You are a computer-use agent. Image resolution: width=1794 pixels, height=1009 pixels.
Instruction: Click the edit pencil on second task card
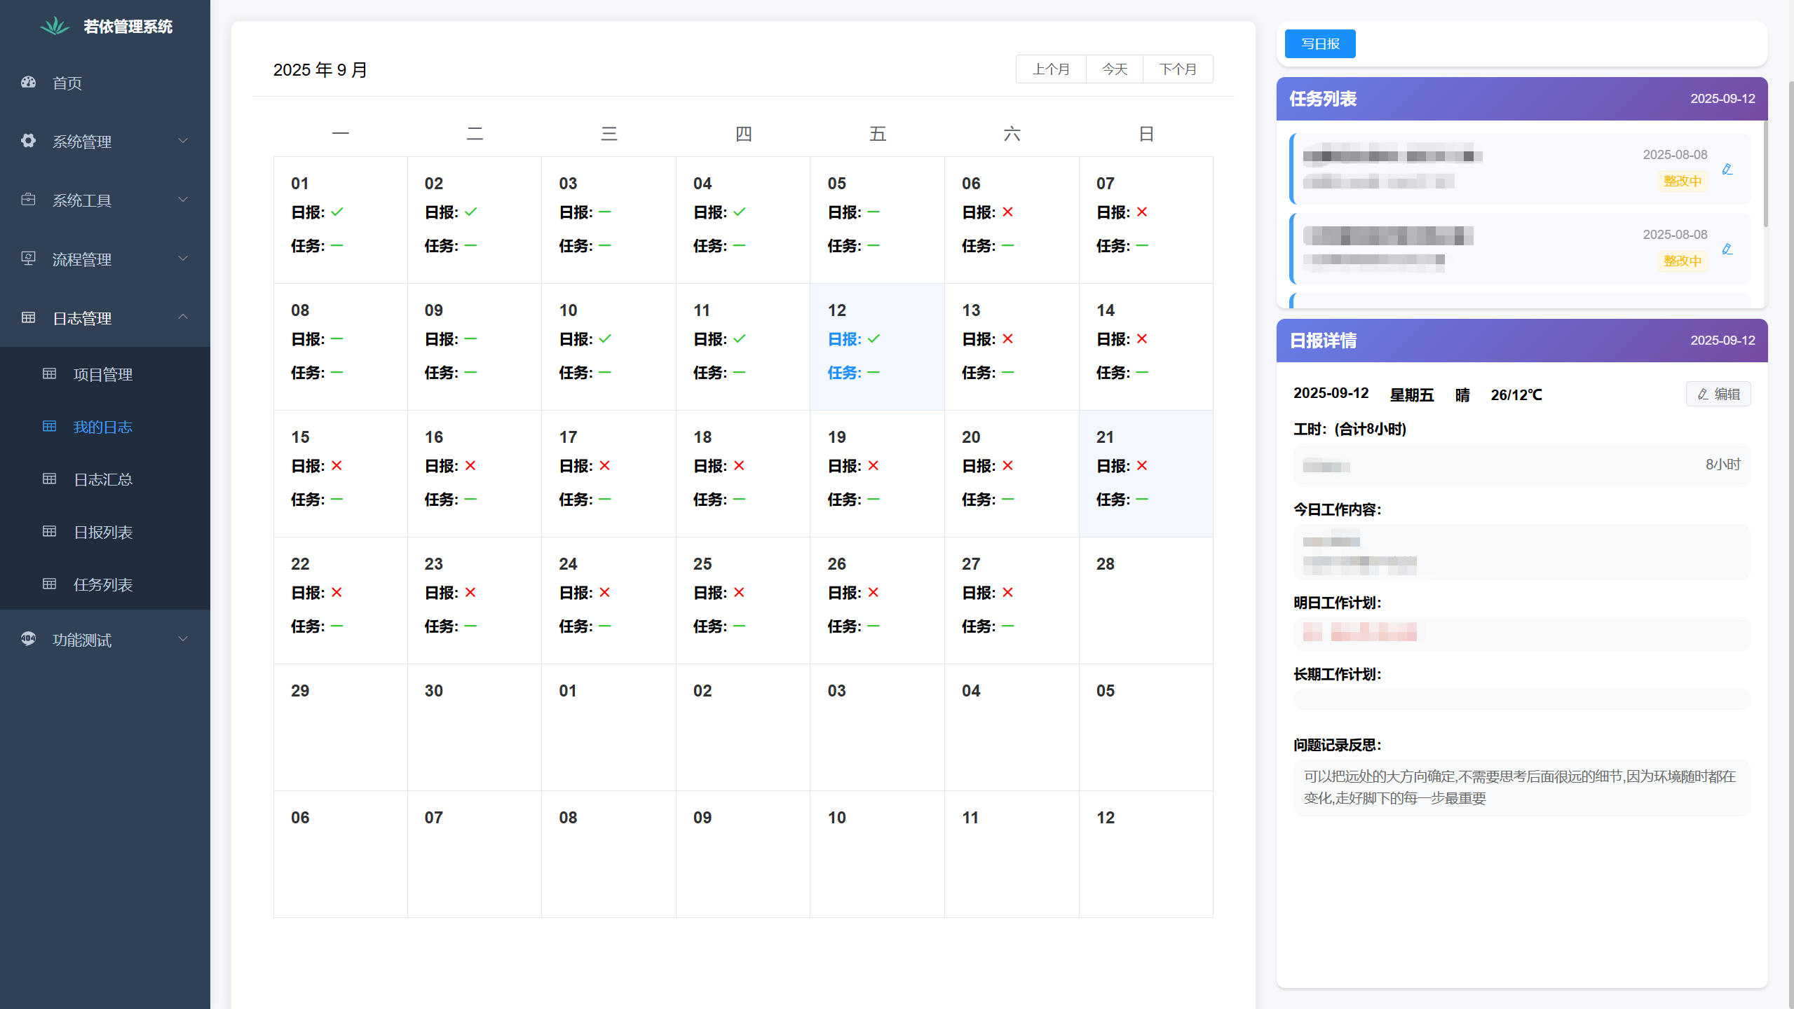click(x=1727, y=249)
